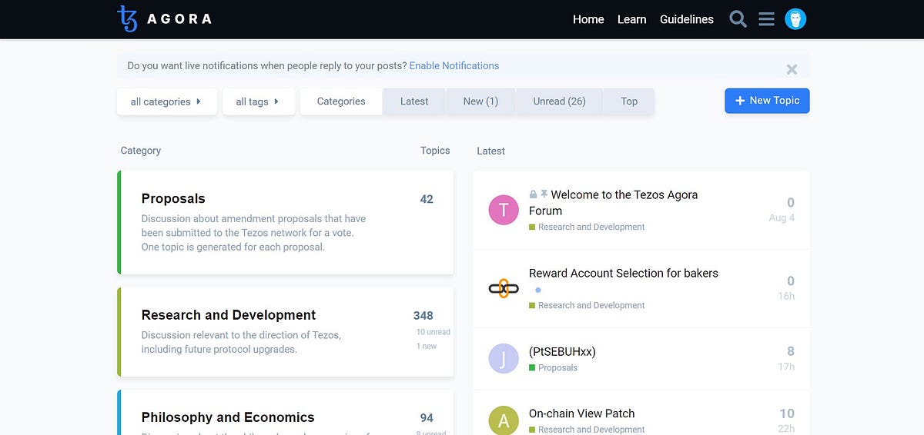The height and width of the screenshot is (435, 924).
Task: Switch to the New (1) tab
Action: coord(480,101)
